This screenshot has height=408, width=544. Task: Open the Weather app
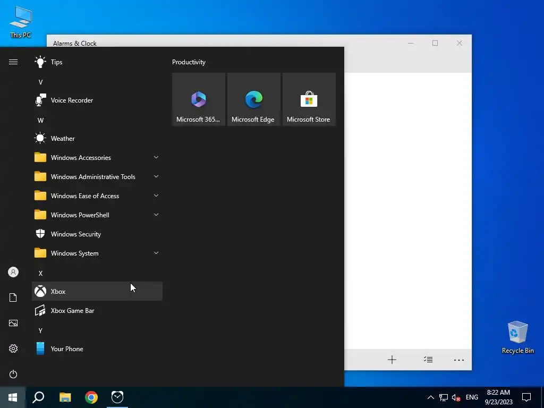tap(97, 139)
